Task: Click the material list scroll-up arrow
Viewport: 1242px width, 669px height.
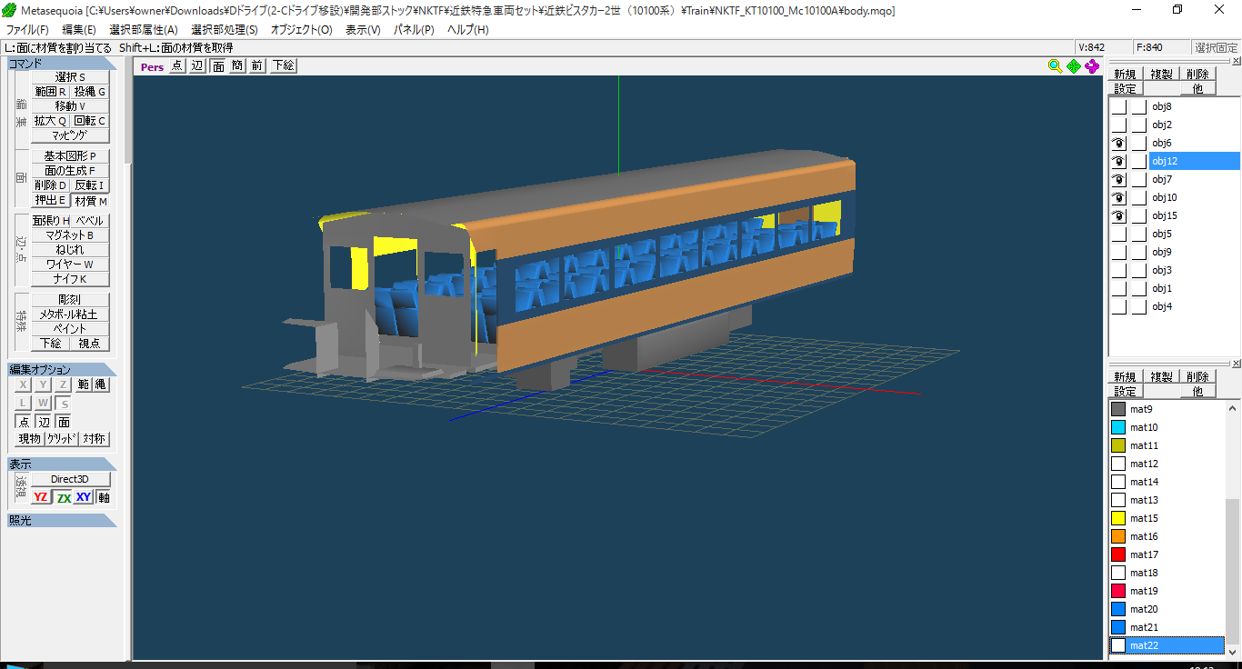Action: click(1233, 406)
